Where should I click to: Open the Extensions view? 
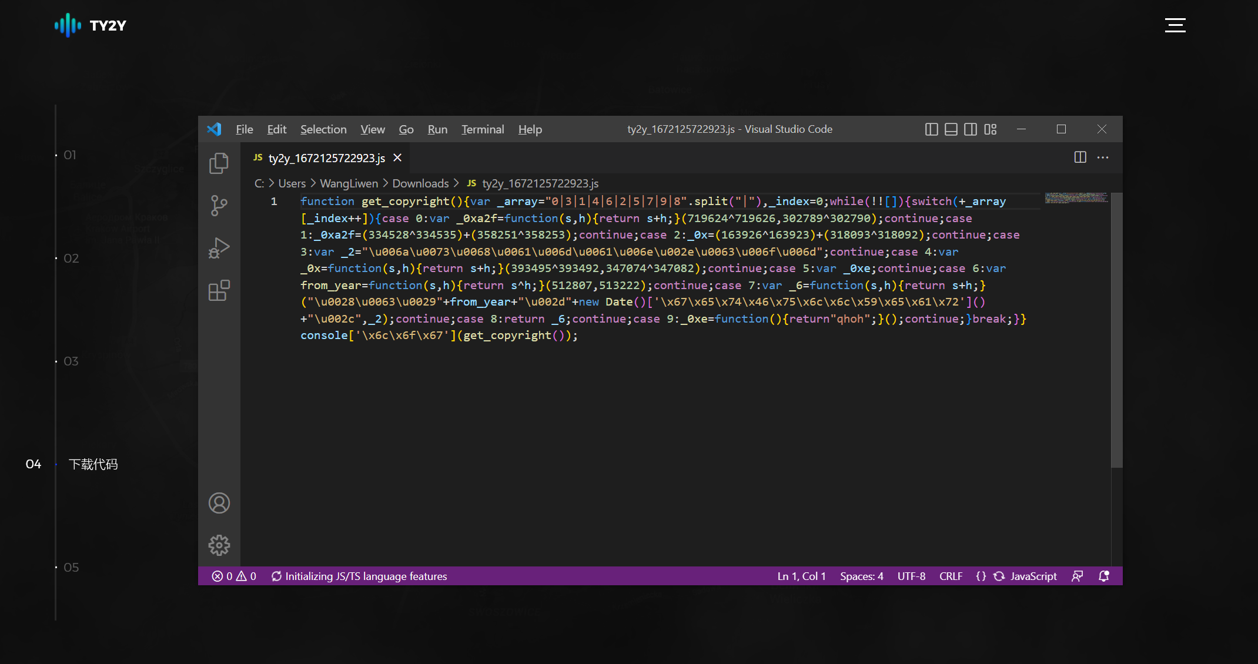pyautogui.click(x=219, y=290)
